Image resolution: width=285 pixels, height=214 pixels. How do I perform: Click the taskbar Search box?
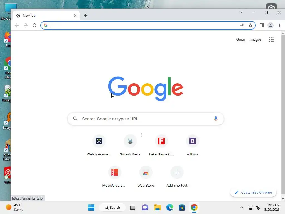(112, 207)
